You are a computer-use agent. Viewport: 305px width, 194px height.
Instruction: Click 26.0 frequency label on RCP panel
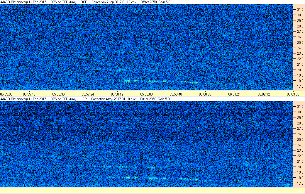(300, 37)
